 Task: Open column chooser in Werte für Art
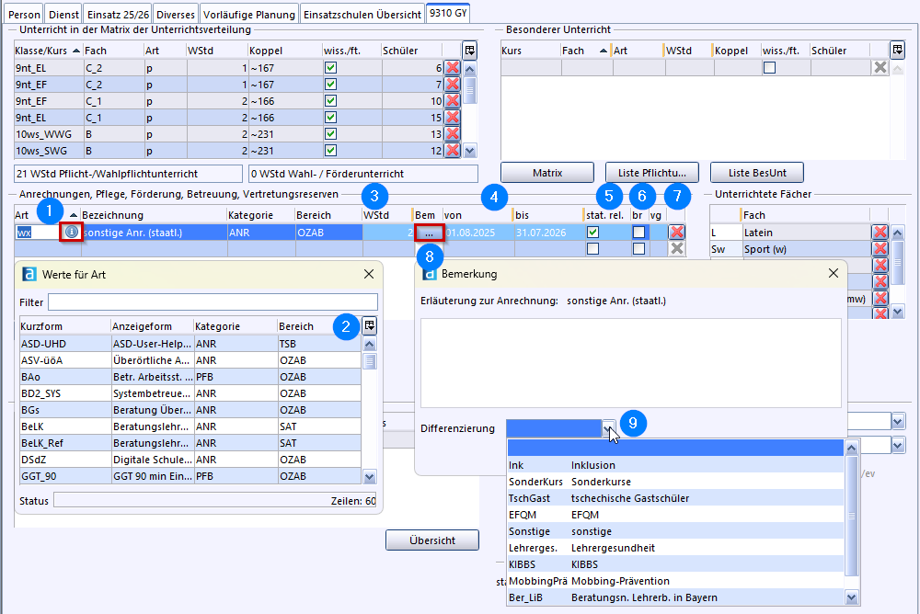369,325
